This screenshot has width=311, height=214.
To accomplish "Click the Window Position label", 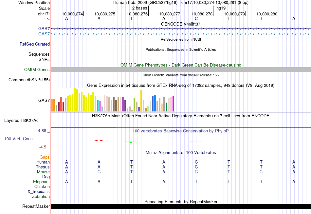I will click(x=34, y=3).
